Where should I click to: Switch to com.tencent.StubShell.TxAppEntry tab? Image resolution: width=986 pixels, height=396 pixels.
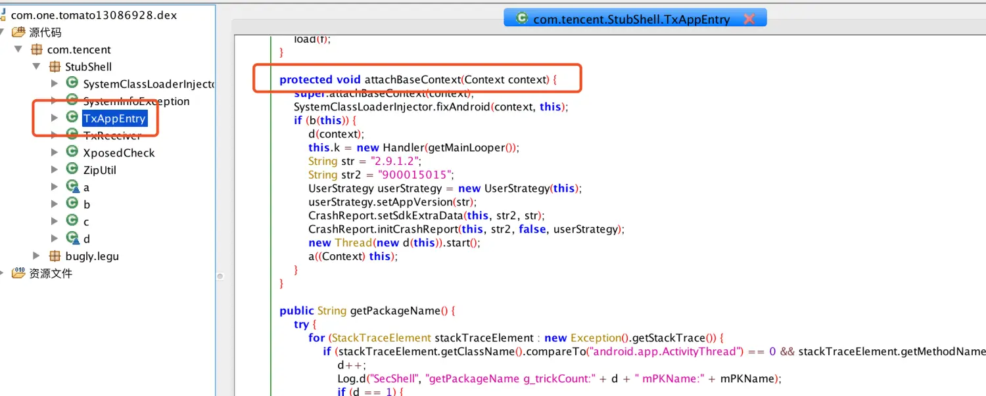(635, 19)
